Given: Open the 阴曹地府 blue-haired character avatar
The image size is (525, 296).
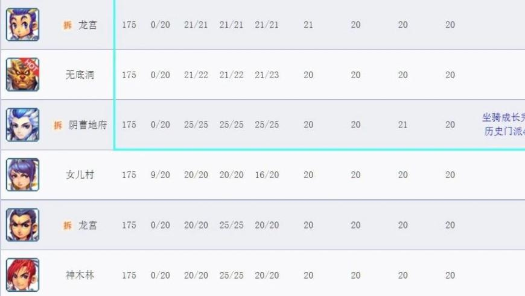Looking at the screenshot, I should [22, 125].
